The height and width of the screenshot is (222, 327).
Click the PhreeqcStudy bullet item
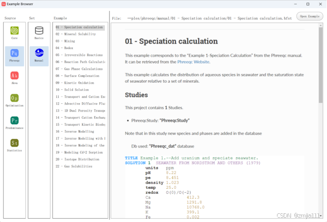160,121
